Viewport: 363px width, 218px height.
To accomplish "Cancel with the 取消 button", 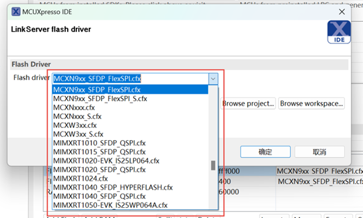I will pyautogui.click(x=319, y=152).
